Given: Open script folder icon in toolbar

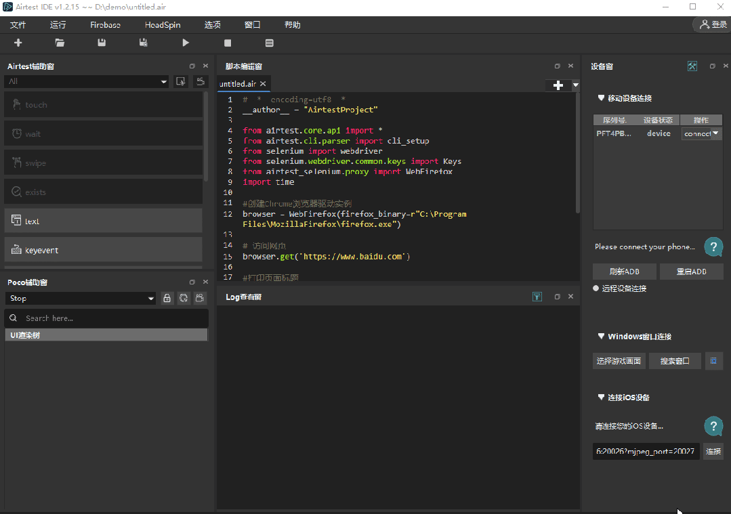Looking at the screenshot, I should click(60, 43).
